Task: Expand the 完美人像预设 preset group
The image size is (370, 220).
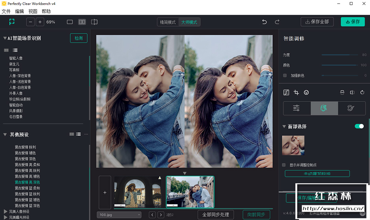Action: (5, 212)
